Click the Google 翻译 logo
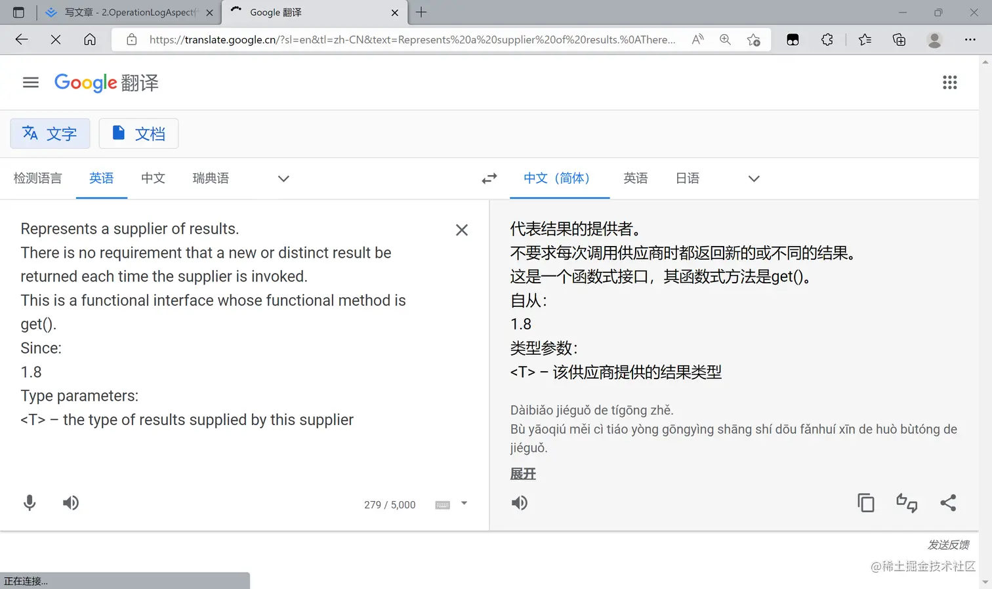This screenshot has width=992, height=589. pyautogui.click(x=106, y=83)
